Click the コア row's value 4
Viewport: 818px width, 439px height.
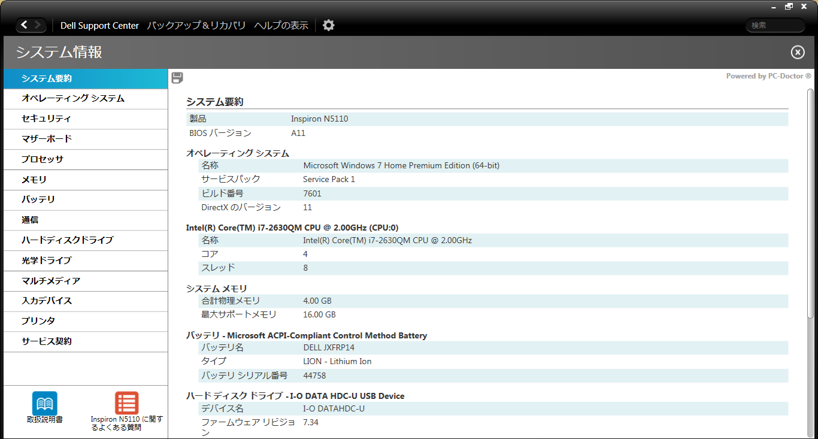pyautogui.click(x=305, y=254)
